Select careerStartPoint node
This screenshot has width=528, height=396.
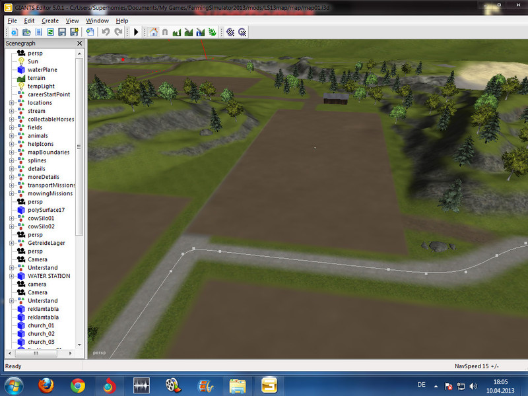[x=49, y=94]
